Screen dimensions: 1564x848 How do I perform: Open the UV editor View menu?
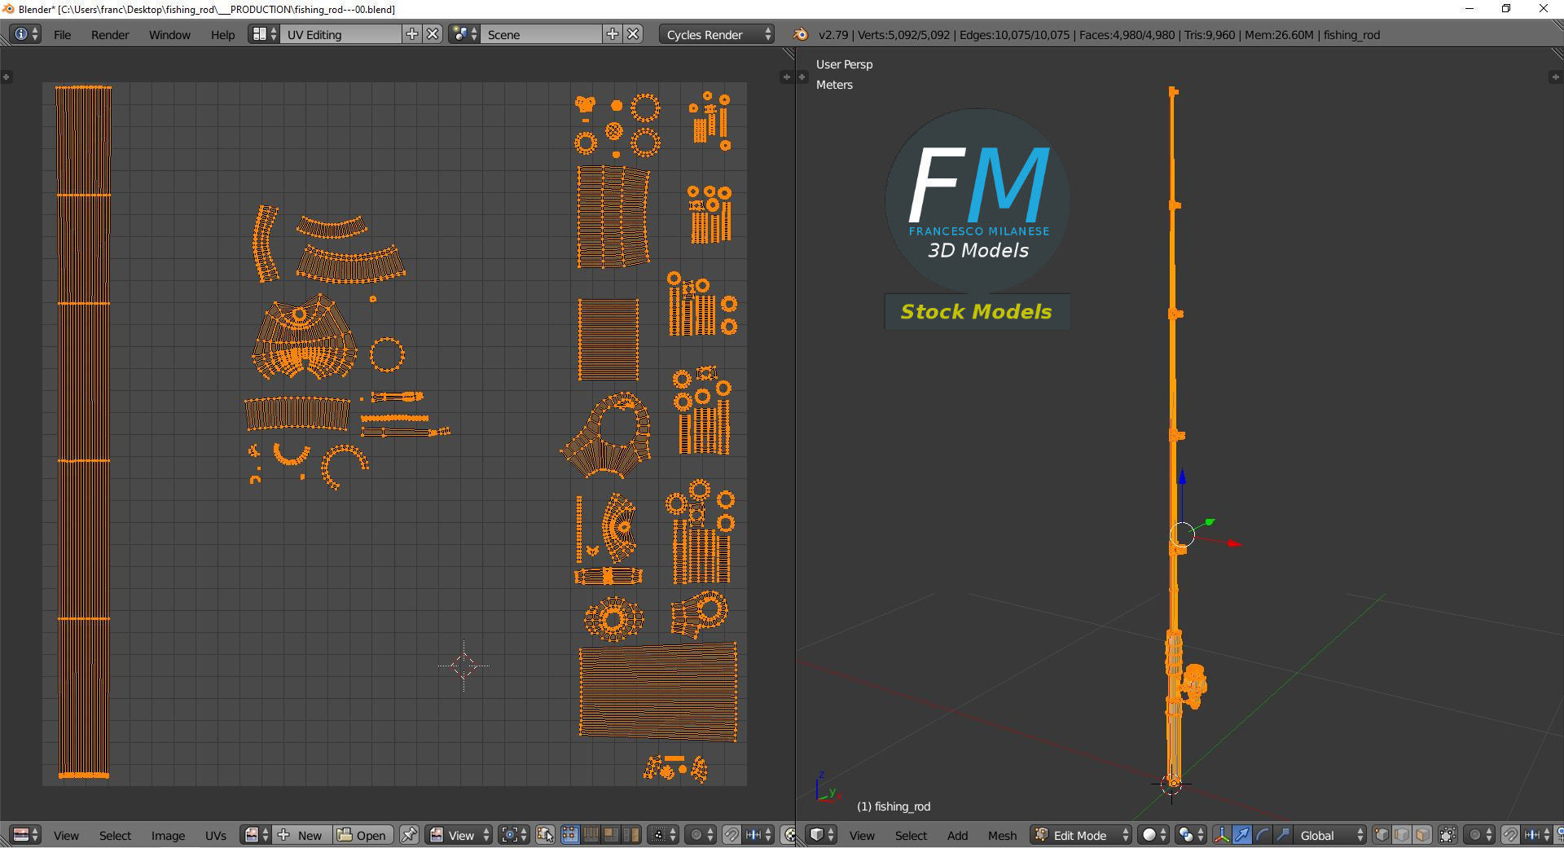coord(66,835)
